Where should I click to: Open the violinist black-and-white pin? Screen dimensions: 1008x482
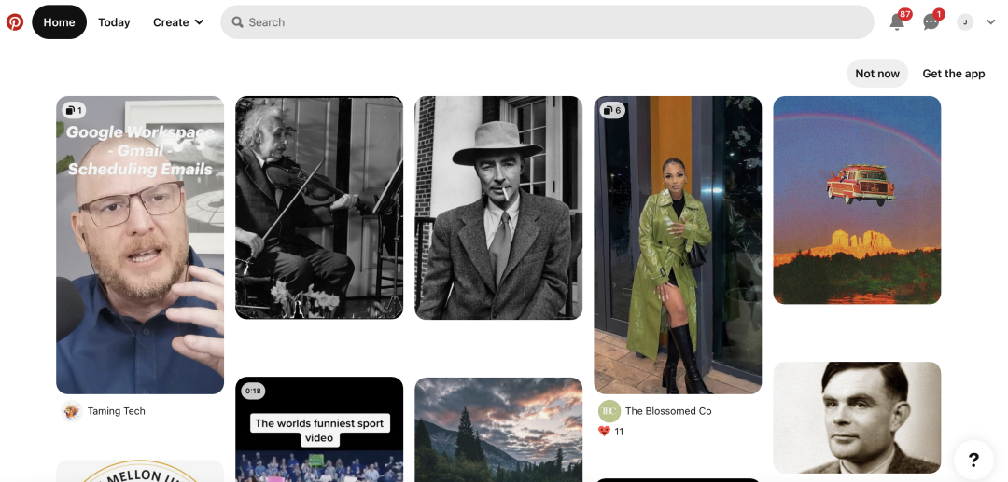pyautogui.click(x=319, y=207)
